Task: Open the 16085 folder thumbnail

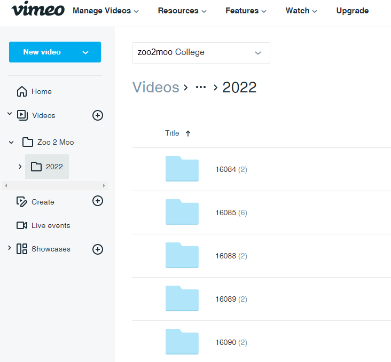Action: pyautogui.click(x=182, y=212)
